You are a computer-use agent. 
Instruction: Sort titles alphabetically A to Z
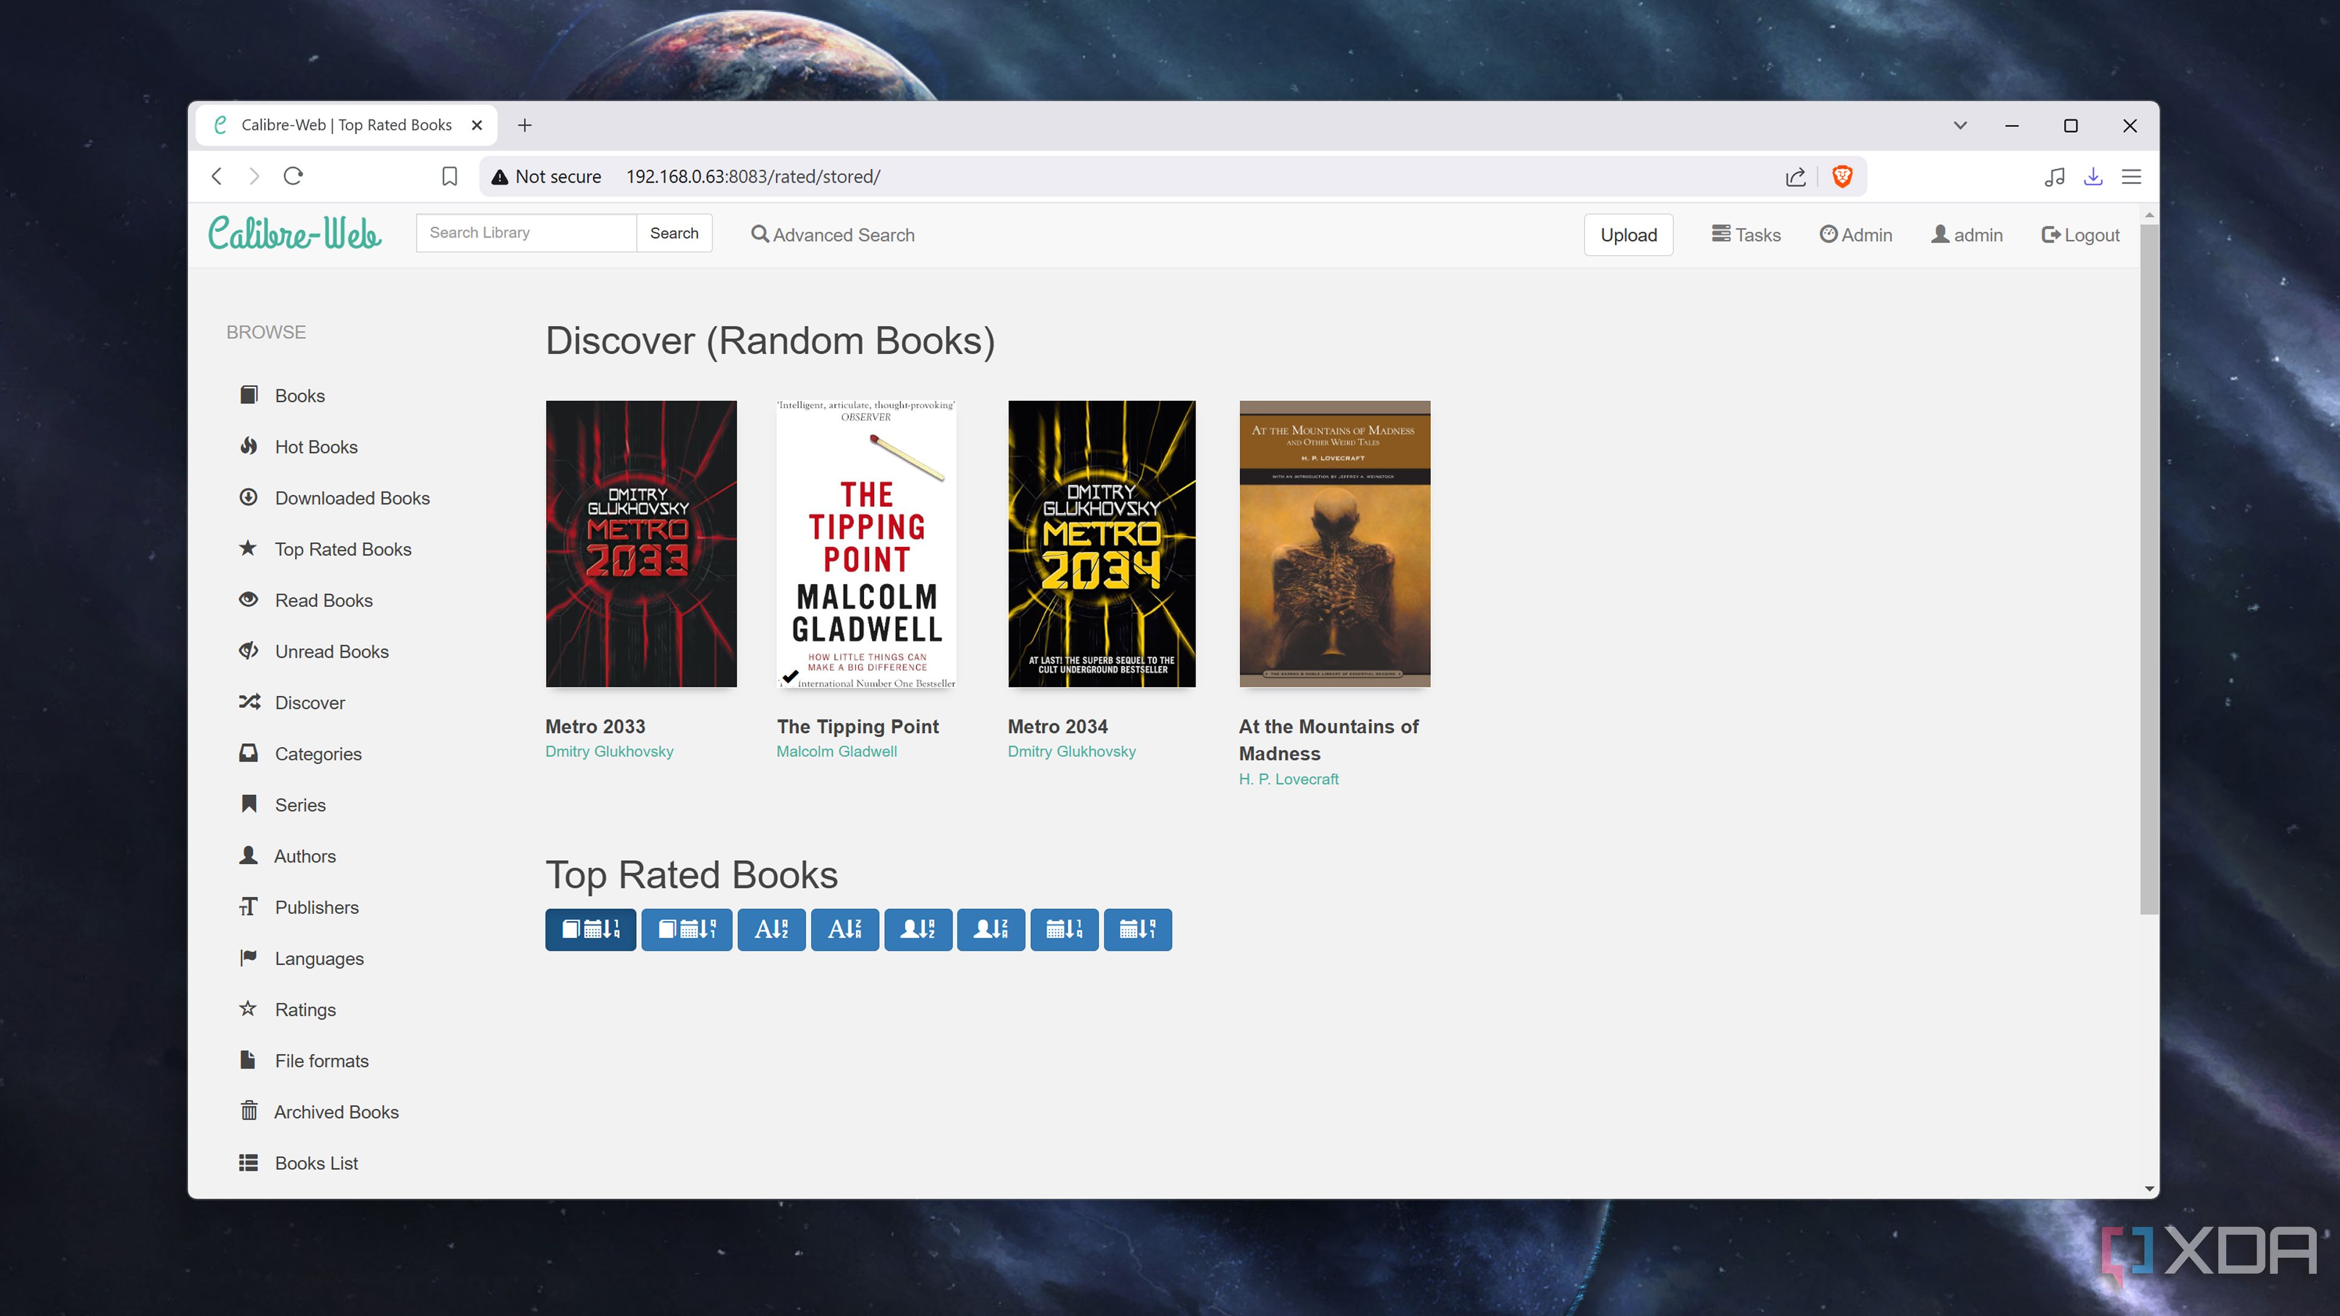pos(771,929)
